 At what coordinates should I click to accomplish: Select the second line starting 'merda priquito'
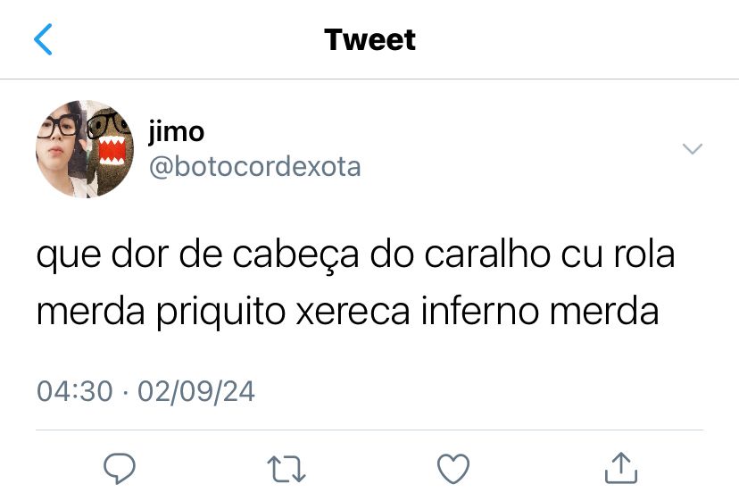347,312
